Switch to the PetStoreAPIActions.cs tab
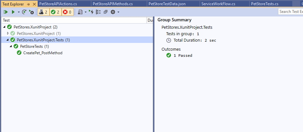Screen dimensions: 303x132 pyautogui.click(x=58, y=4)
